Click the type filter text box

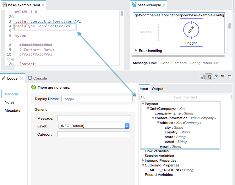click(x=185, y=97)
